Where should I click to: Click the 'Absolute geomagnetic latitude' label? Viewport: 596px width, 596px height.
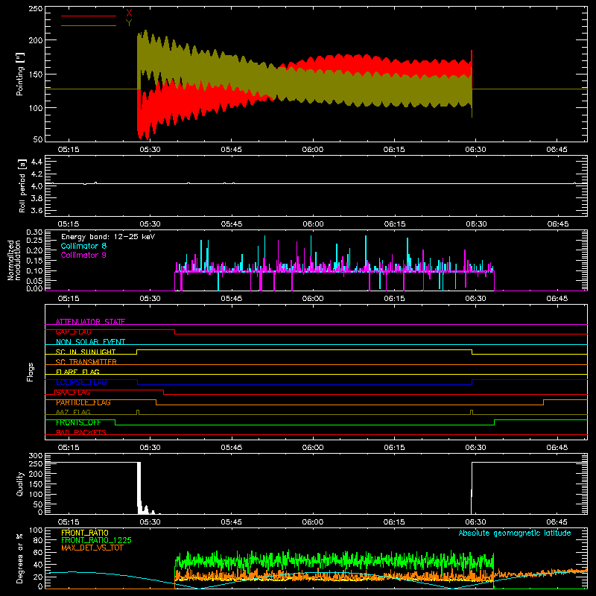[515, 533]
